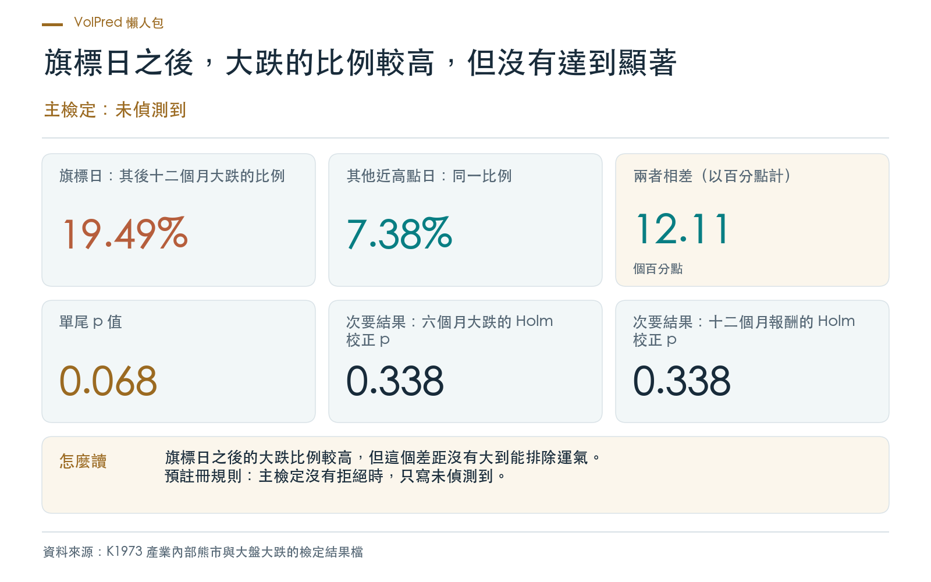Viewport: 931px width, 582px height.
Task: Select the headline 旗標日之後，大跌的比例較高
Action: coord(240,63)
